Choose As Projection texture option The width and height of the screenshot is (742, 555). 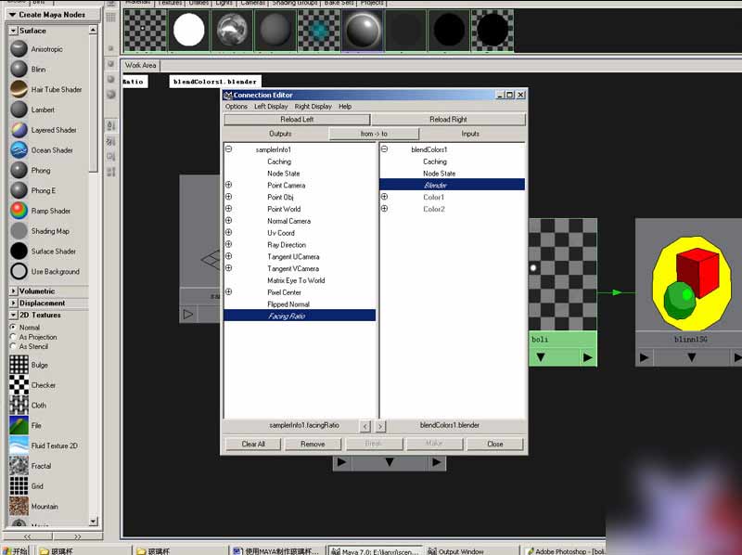(13, 337)
